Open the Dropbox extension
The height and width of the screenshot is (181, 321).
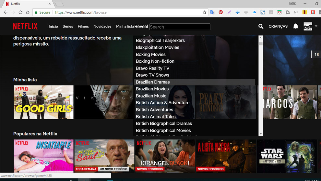coord(246,12)
